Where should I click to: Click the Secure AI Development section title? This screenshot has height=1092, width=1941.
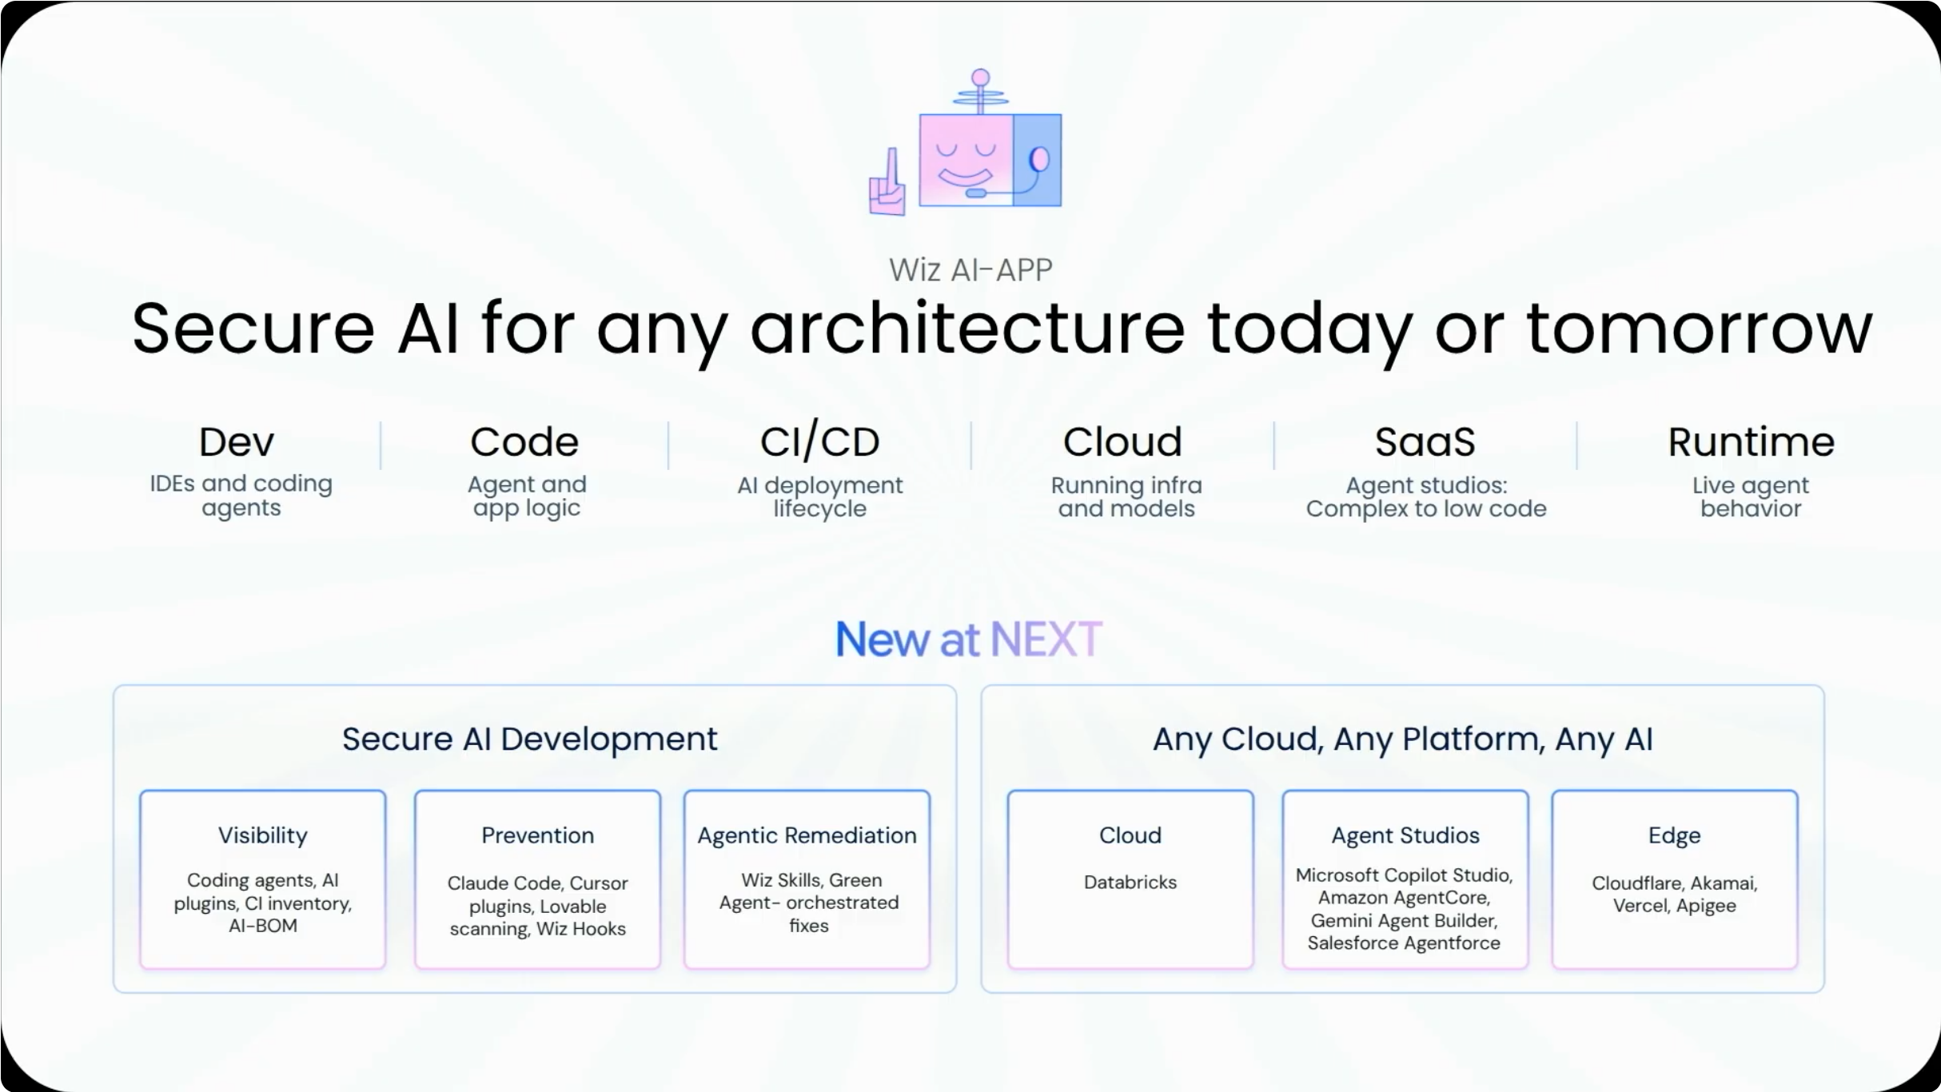pos(530,739)
